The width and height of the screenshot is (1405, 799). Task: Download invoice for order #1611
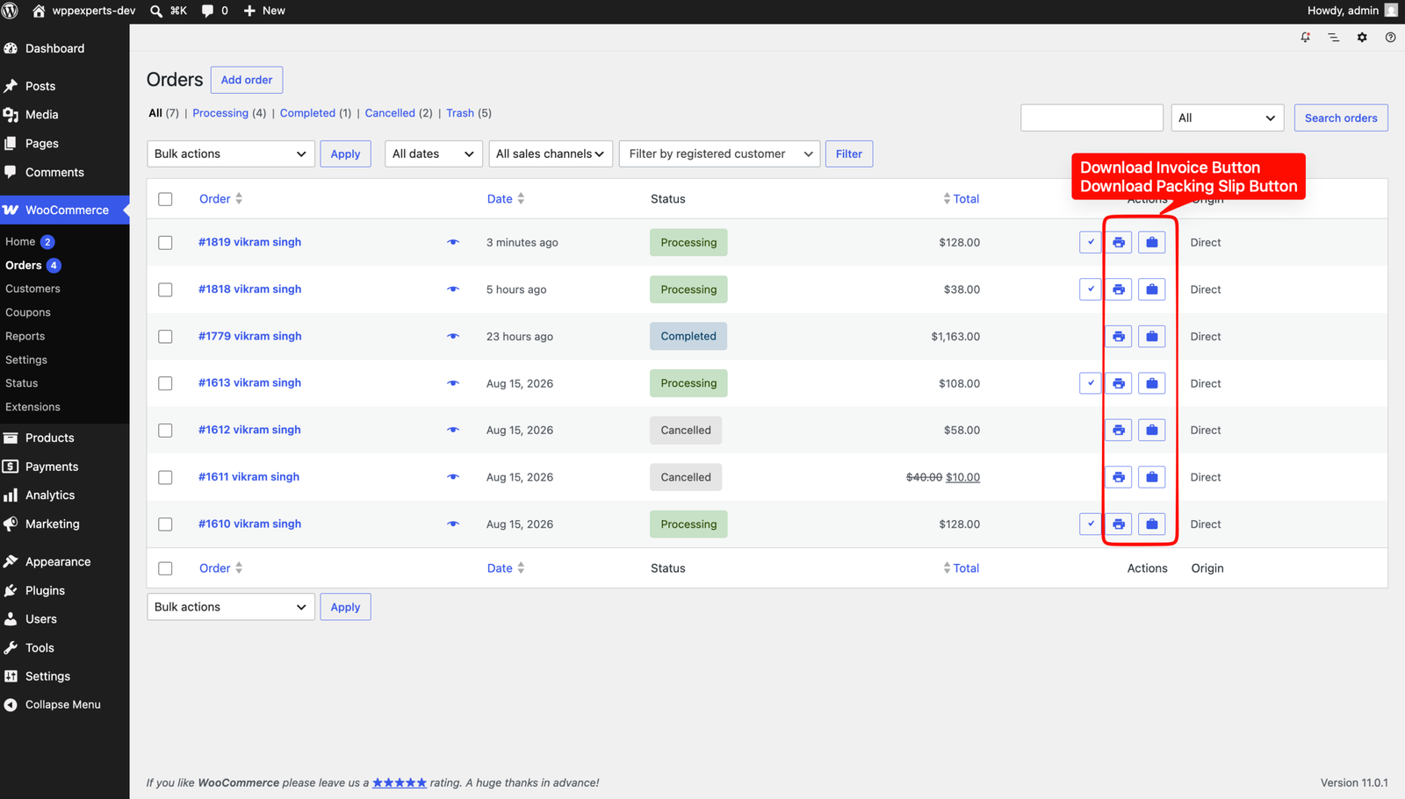tap(1118, 477)
